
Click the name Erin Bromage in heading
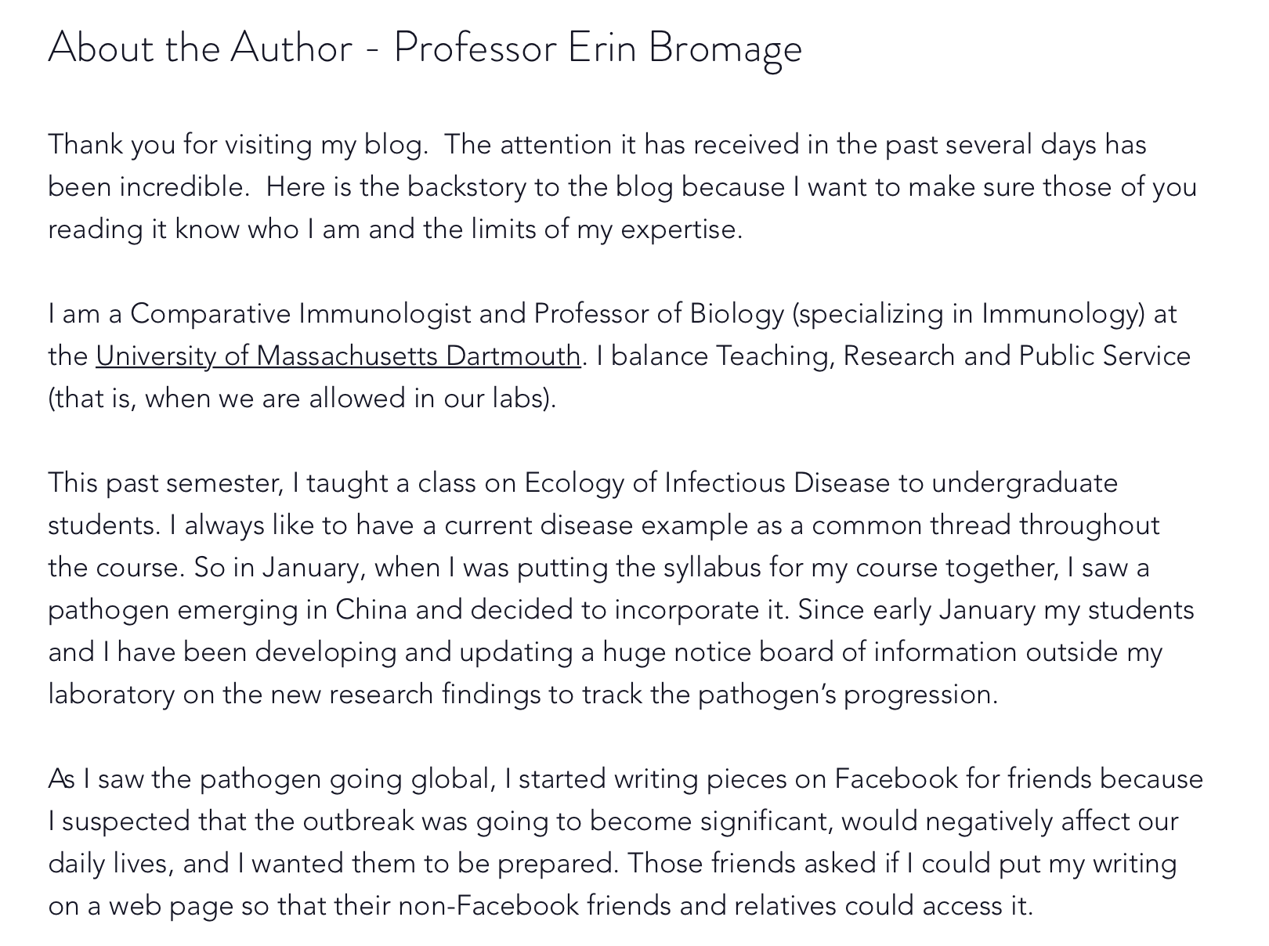(x=685, y=48)
